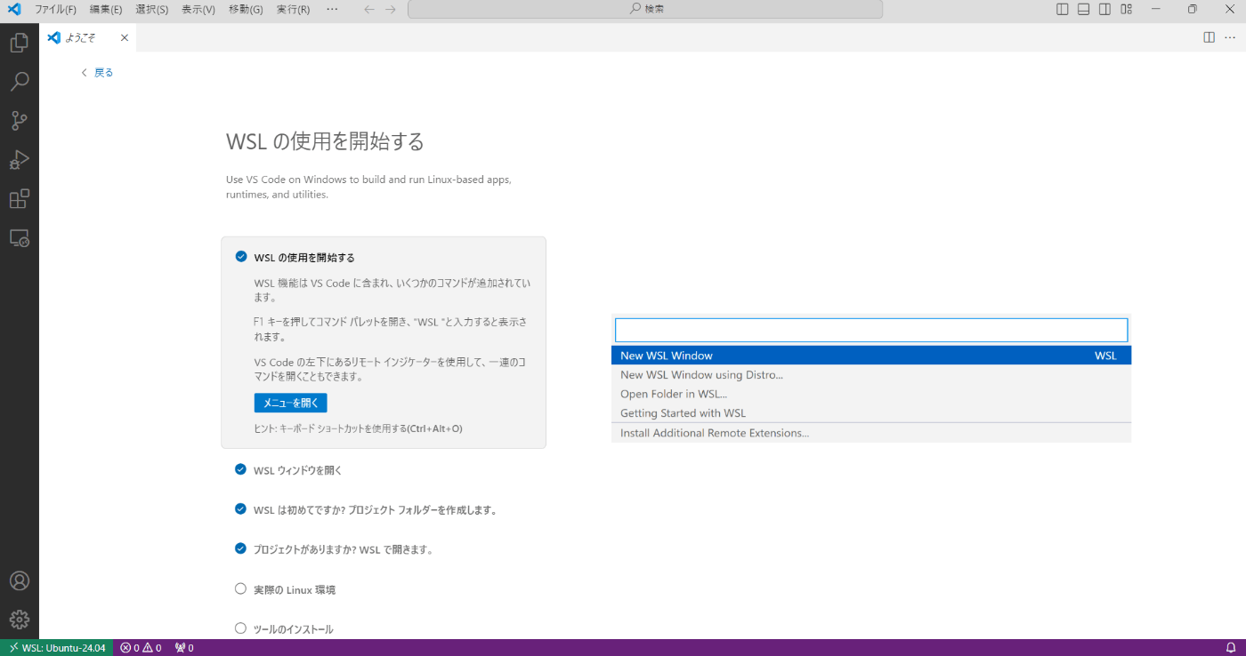Screen dimensions: 1246x656
Task: Mark the 実際の Linux 環境 step circle
Action: pyautogui.click(x=240, y=588)
